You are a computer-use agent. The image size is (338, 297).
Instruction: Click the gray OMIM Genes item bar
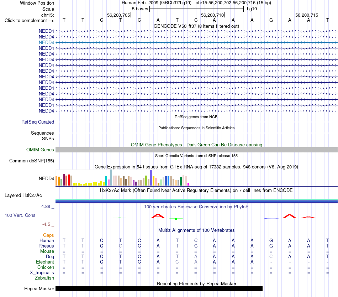(196, 150)
